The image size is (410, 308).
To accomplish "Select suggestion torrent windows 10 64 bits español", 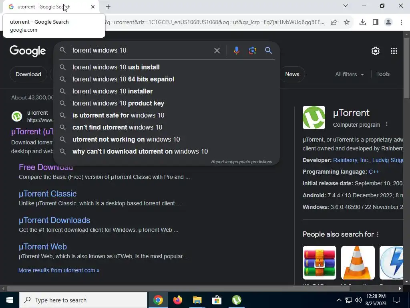I will [167, 79].
